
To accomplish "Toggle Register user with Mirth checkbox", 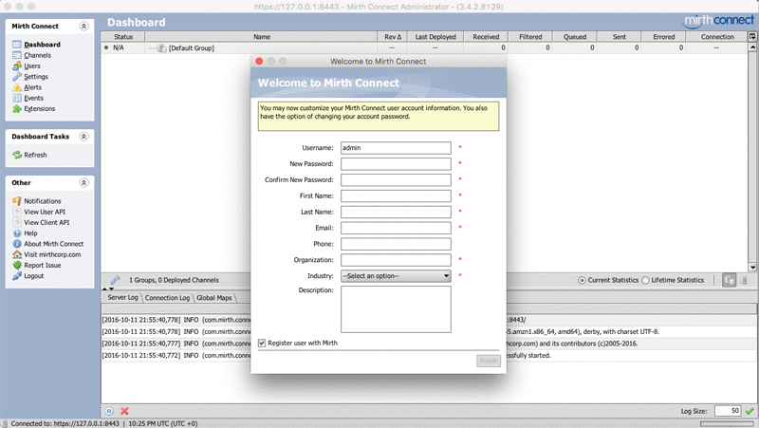I will click(262, 343).
